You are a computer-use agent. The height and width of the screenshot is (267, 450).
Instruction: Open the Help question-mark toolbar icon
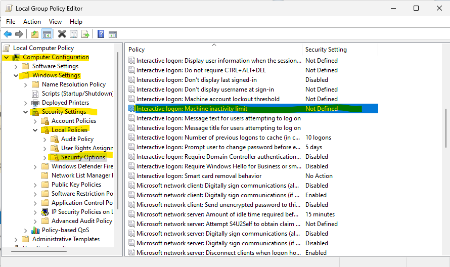[101, 34]
